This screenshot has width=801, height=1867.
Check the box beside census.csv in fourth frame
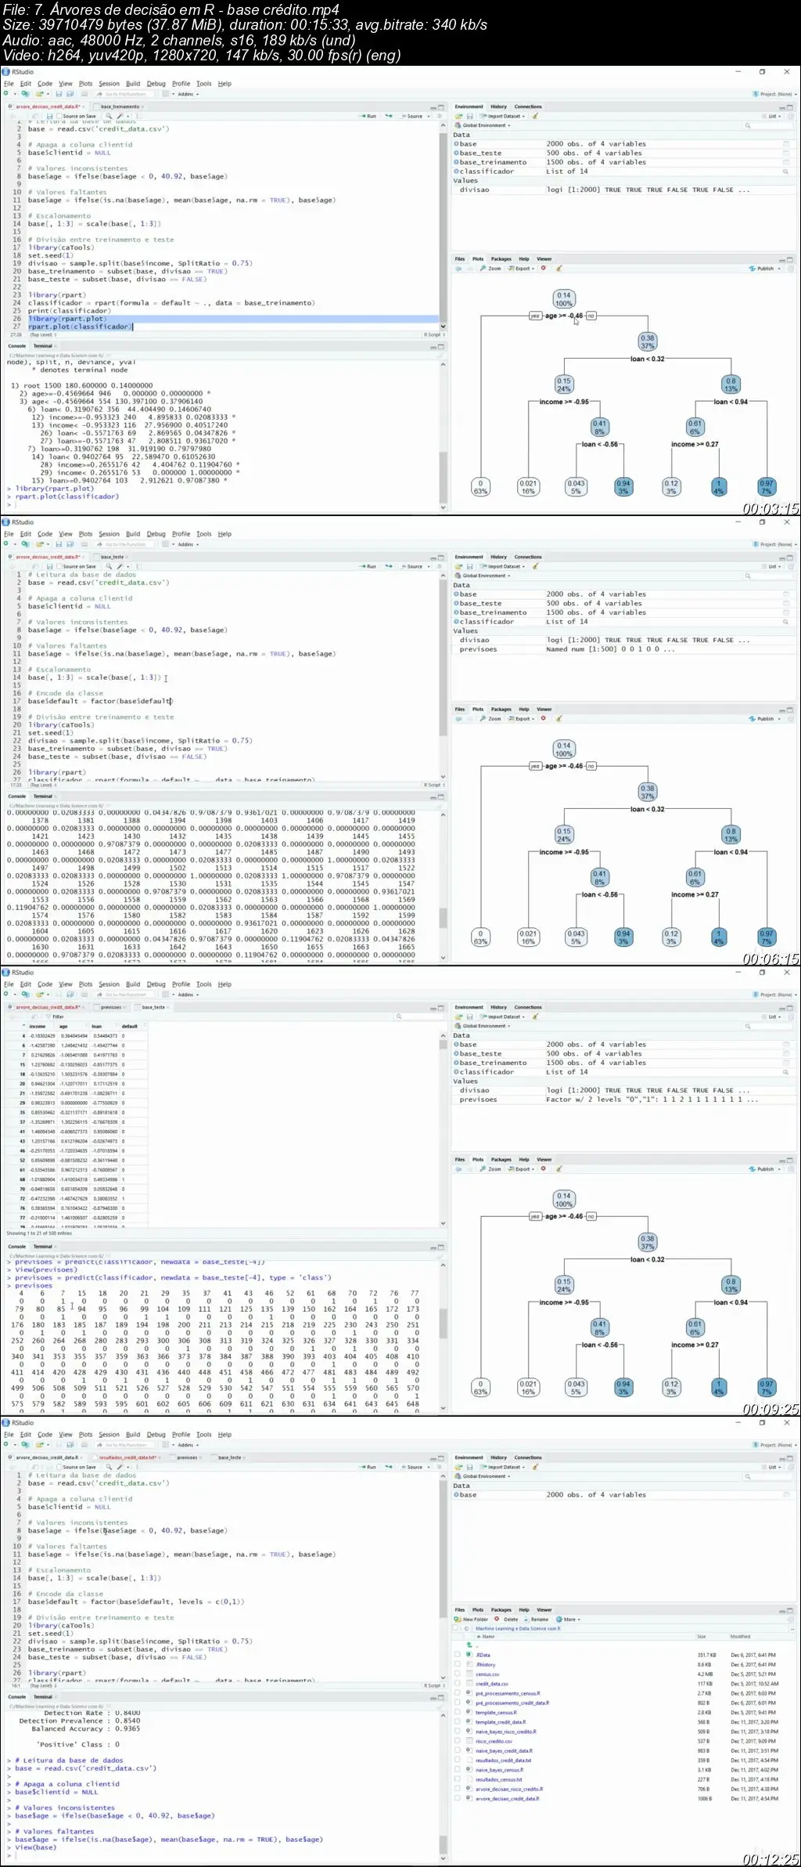pos(458,1674)
